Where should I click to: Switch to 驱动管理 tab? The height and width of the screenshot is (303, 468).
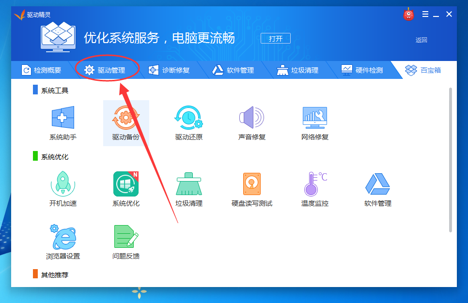pyautogui.click(x=105, y=70)
